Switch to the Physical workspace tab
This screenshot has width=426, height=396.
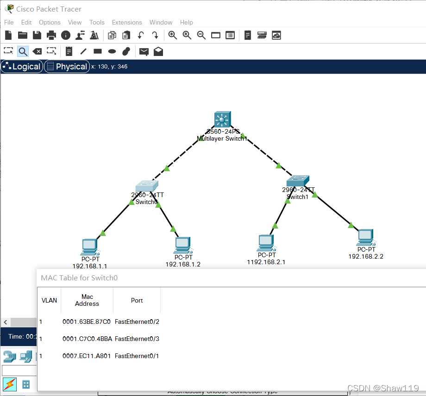(67, 67)
